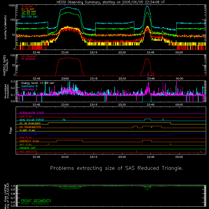Click the 0.3 value on the modulation axis
Screen dimensions: 209x209
coord(13,81)
